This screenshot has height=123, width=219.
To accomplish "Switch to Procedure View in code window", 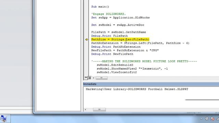I will 86,78.
